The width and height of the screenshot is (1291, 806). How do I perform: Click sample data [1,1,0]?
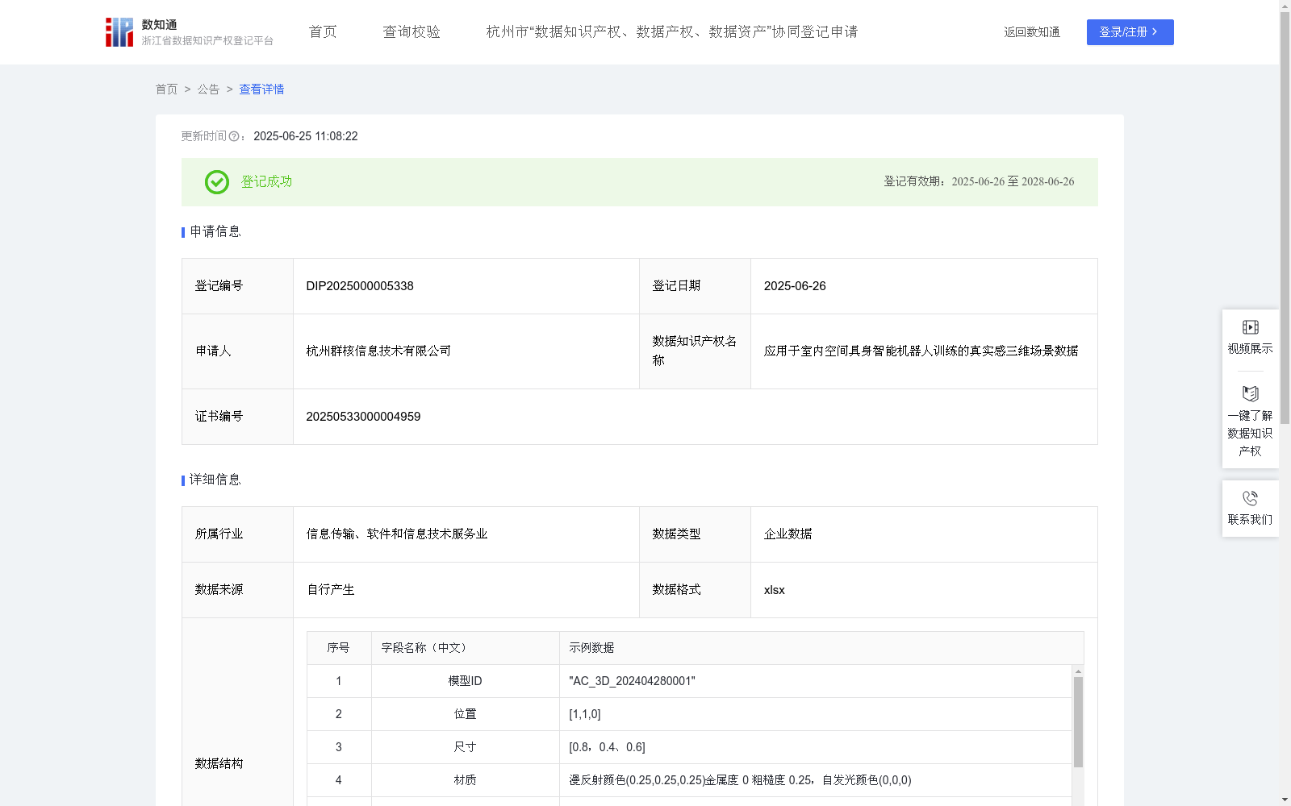coord(585,714)
